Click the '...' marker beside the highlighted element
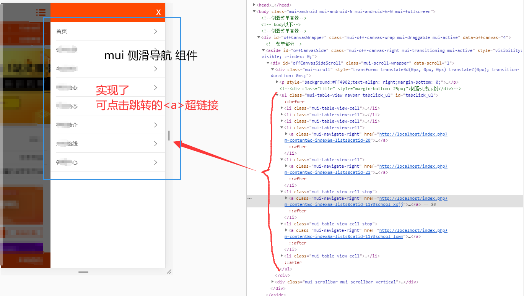 point(249,198)
